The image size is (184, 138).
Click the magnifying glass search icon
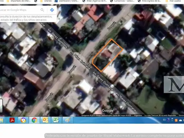[x=42, y=10]
